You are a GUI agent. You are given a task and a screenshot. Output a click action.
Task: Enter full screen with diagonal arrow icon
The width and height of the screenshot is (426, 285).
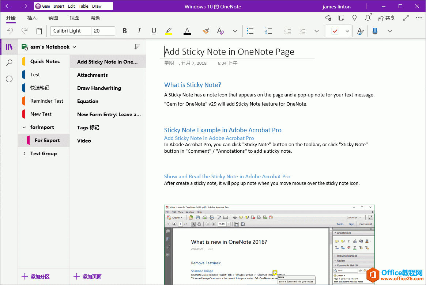click(406, 18)
